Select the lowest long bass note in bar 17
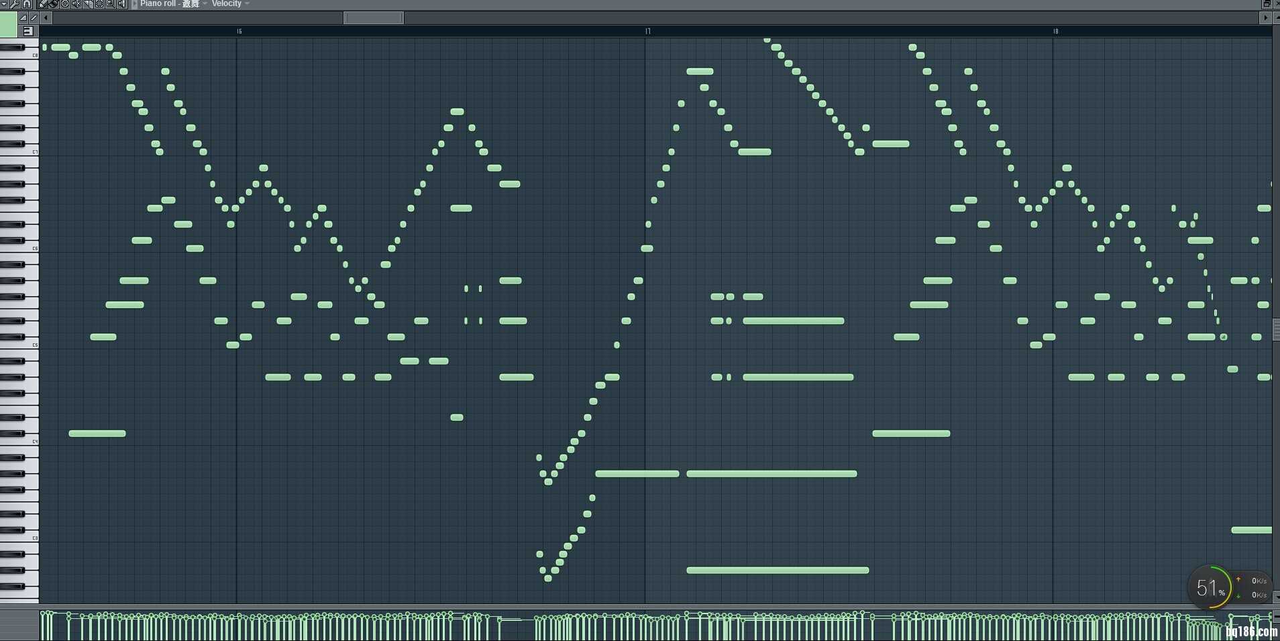Screen dimensions: 1280x641 point(778,570)
